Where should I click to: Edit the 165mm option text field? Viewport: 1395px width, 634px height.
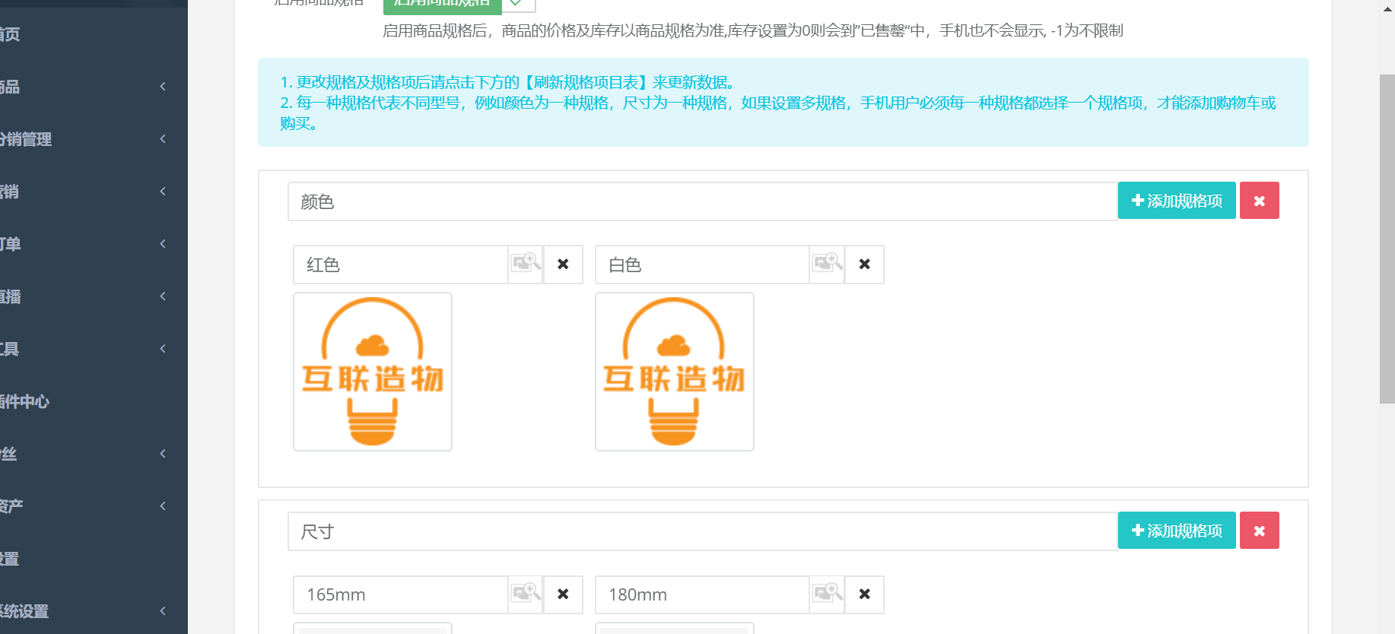[401, 594]
